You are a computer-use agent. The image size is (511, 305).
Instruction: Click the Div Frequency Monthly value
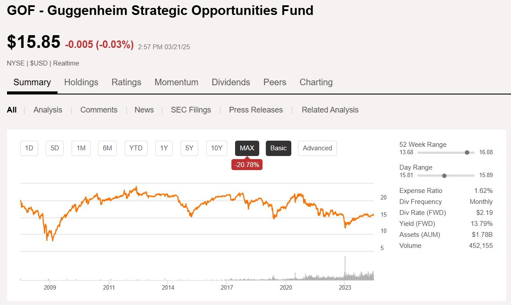tap(481, 202)
